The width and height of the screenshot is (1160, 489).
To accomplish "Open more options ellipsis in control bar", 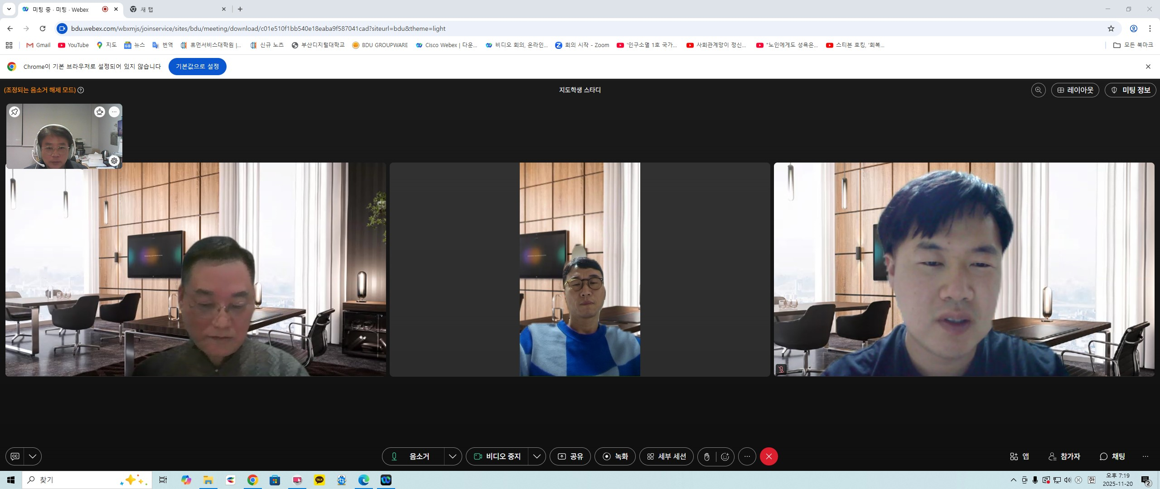I will 747,456.
